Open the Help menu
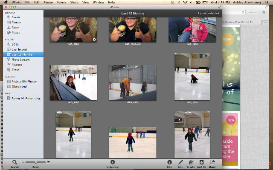This screenshot has height=170, width=273. tap(111, 3)
